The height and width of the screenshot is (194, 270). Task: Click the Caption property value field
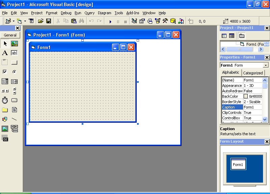click(x=252, y=107)
